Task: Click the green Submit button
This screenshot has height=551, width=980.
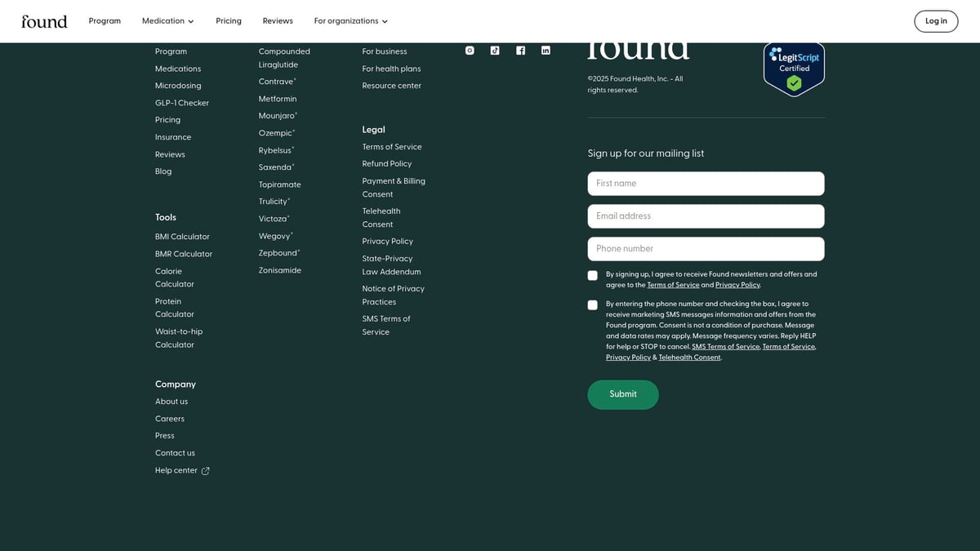Action: click(x=623, y=394)
